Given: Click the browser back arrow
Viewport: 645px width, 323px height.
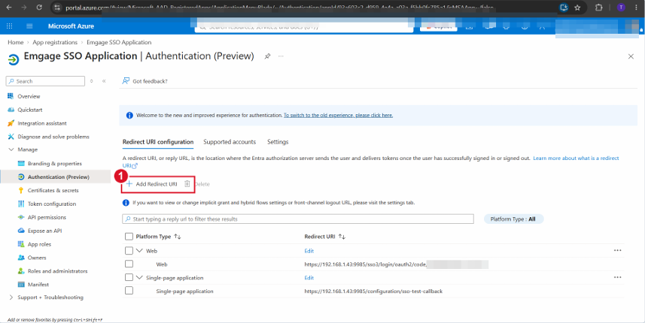Looking at the screenshot, I should (x=9, y=8).
